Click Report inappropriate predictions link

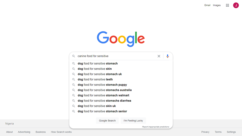155,127
